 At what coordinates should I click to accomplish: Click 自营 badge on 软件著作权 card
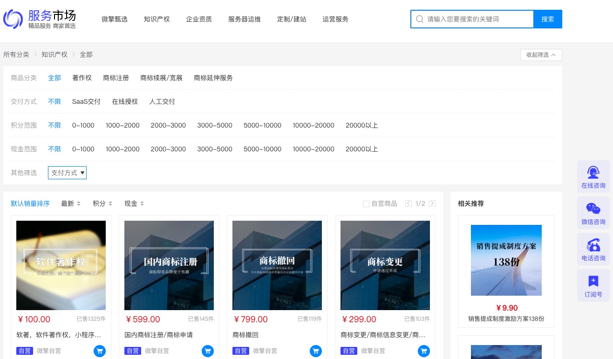pyautogui.click(x=25, y=351)
